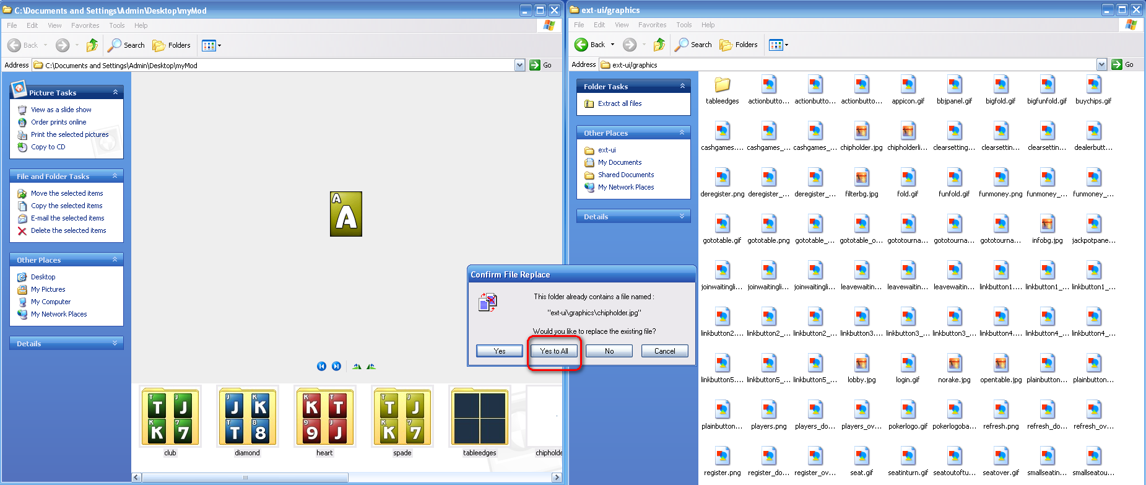Click Next Image arrow below preview
The image size is (1146, 485).
pos(336,366)
